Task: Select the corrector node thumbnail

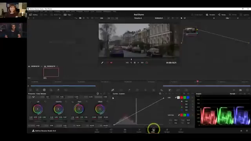Action: pos(190,31)
